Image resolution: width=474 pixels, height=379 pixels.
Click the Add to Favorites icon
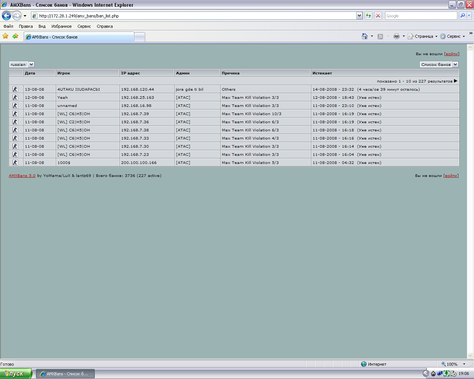[x=15, y=36]
